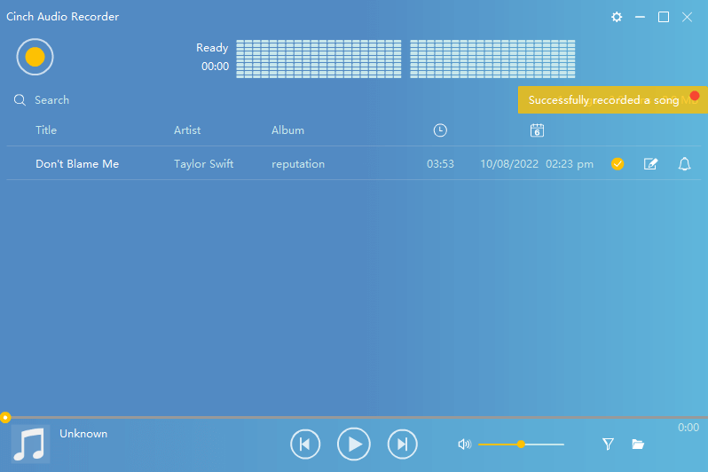Image resolution: width=708 pixels, height=472 pixels.
Task: Sort by date calendar column header
Action: click(537, 130)
